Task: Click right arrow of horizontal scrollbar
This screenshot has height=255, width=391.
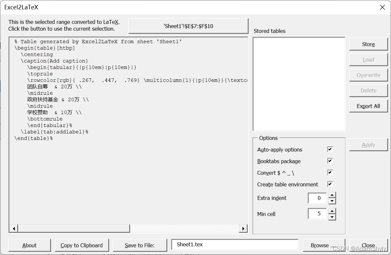Action: coord(243,229)
